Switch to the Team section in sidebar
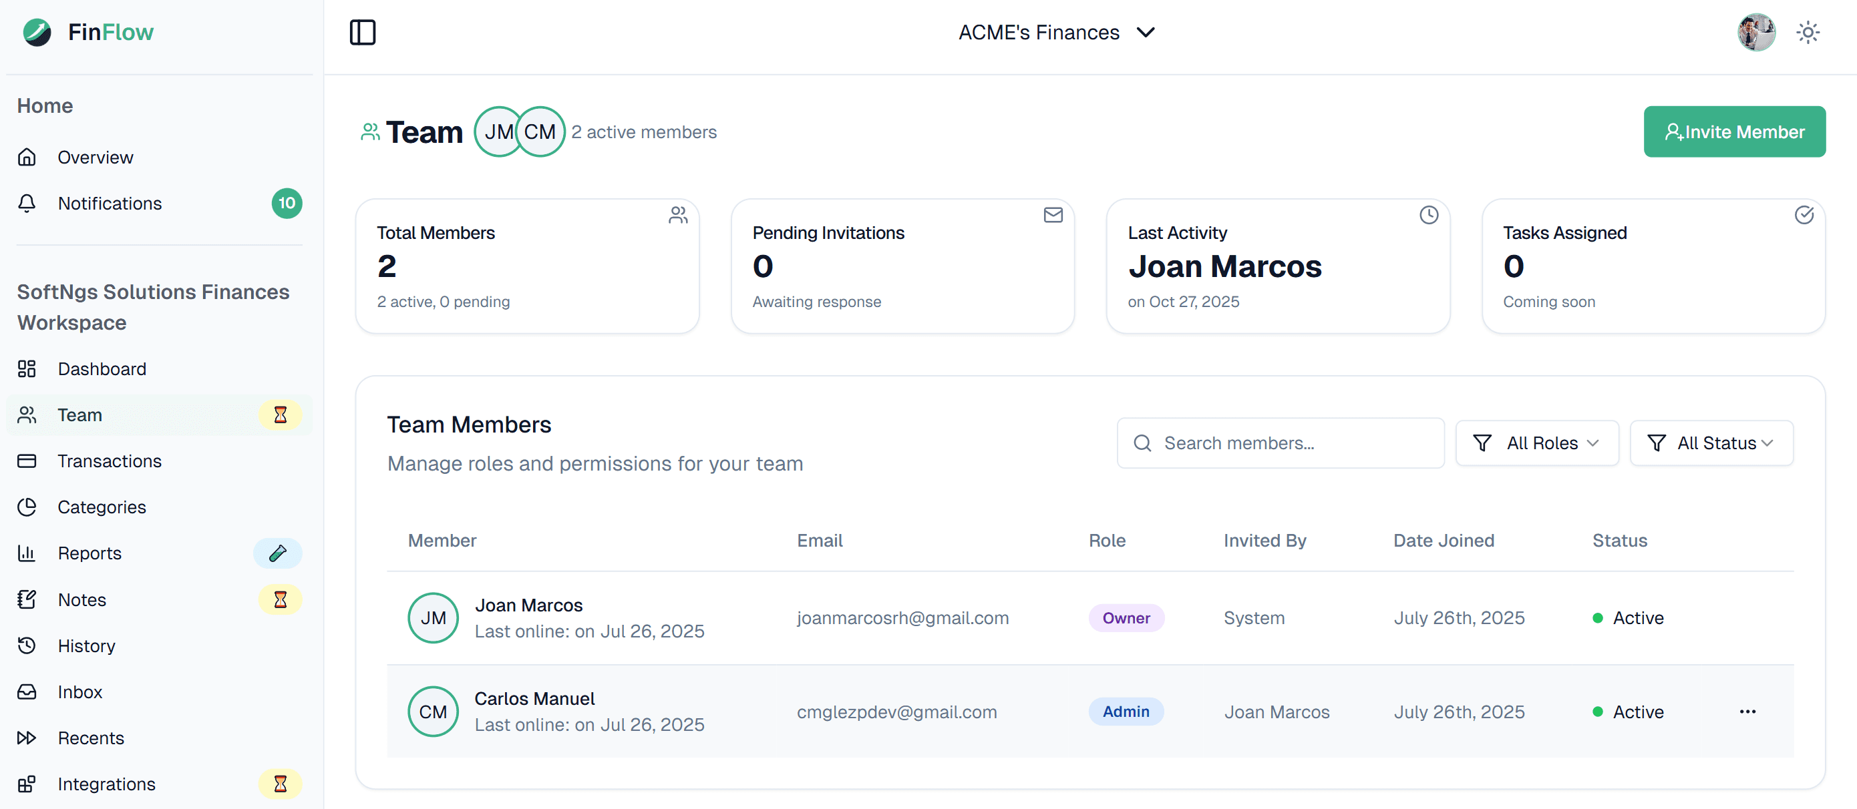Viewport: 1857px width, 809px height. coord(79,415)
